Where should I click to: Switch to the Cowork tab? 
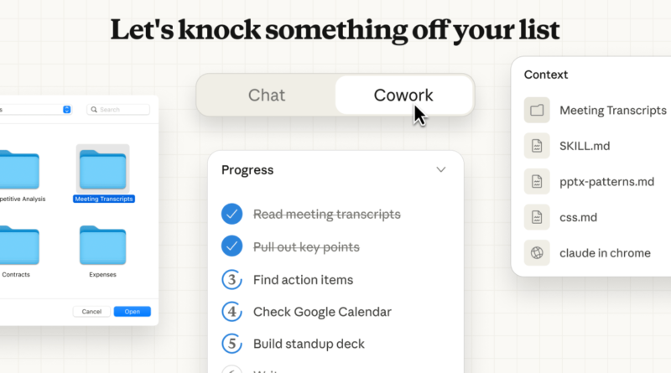(x=403, y=95)
